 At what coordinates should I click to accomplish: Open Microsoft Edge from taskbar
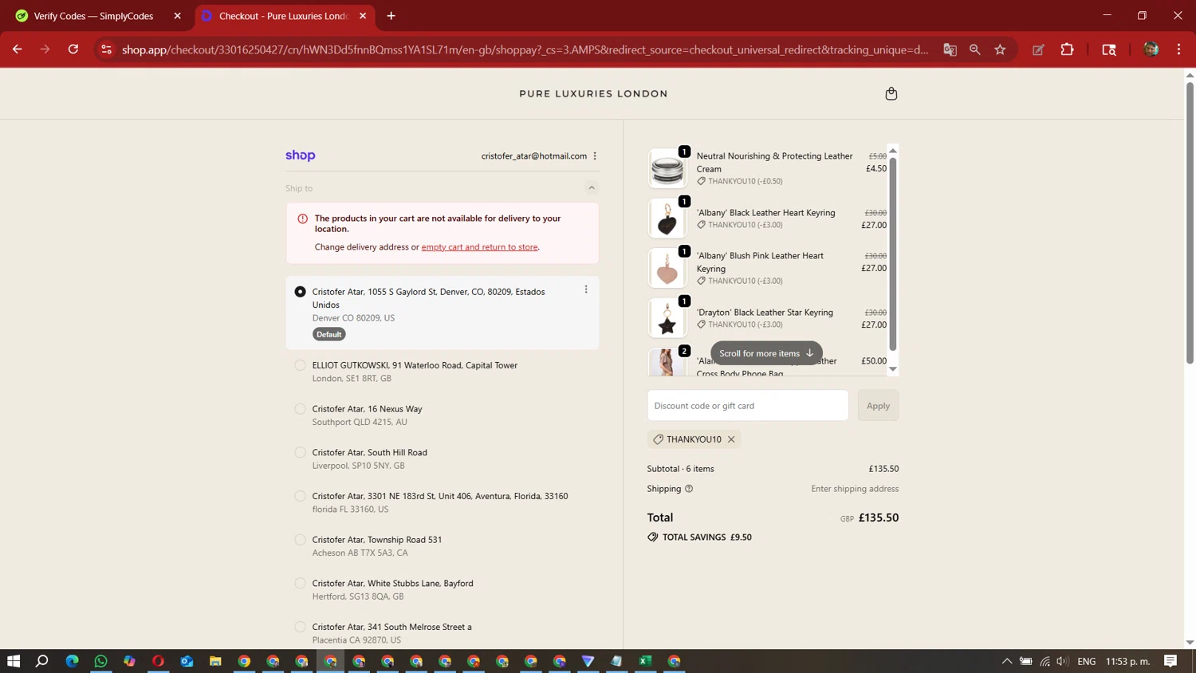point(72,661)
